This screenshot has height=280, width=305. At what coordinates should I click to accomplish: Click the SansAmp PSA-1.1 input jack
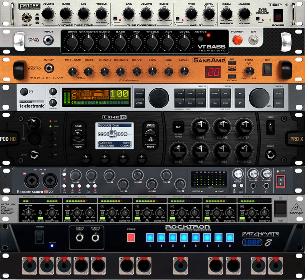pyautogui.click(x=49, y=68)
